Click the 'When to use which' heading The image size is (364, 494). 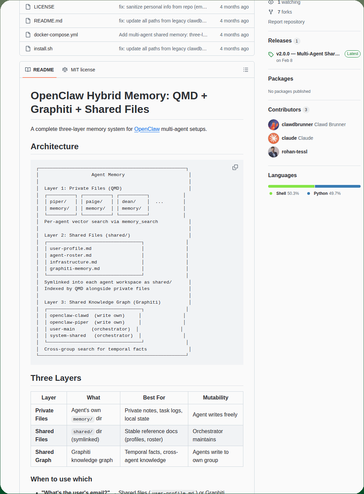click(x=61, y=479)
